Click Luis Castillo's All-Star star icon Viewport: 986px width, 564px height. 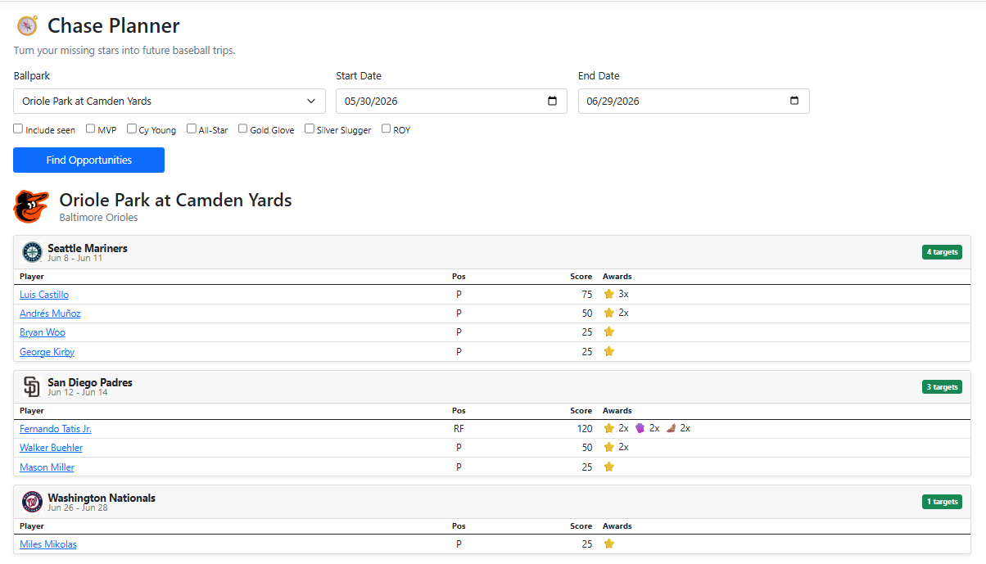tap(608, 294)
